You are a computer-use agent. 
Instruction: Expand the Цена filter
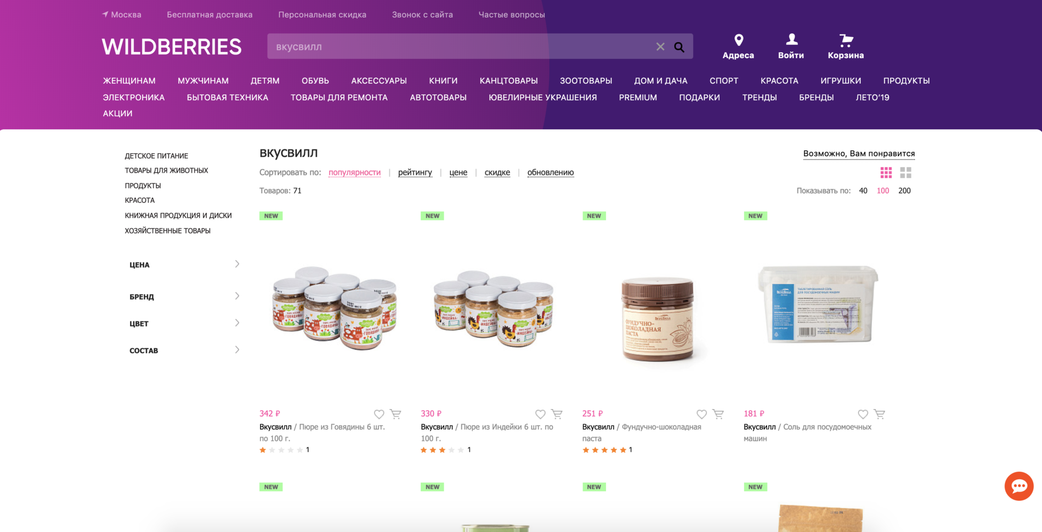coord(184,264)
